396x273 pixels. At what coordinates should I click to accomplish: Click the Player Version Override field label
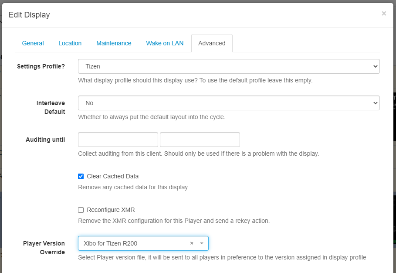click(44, 248)
